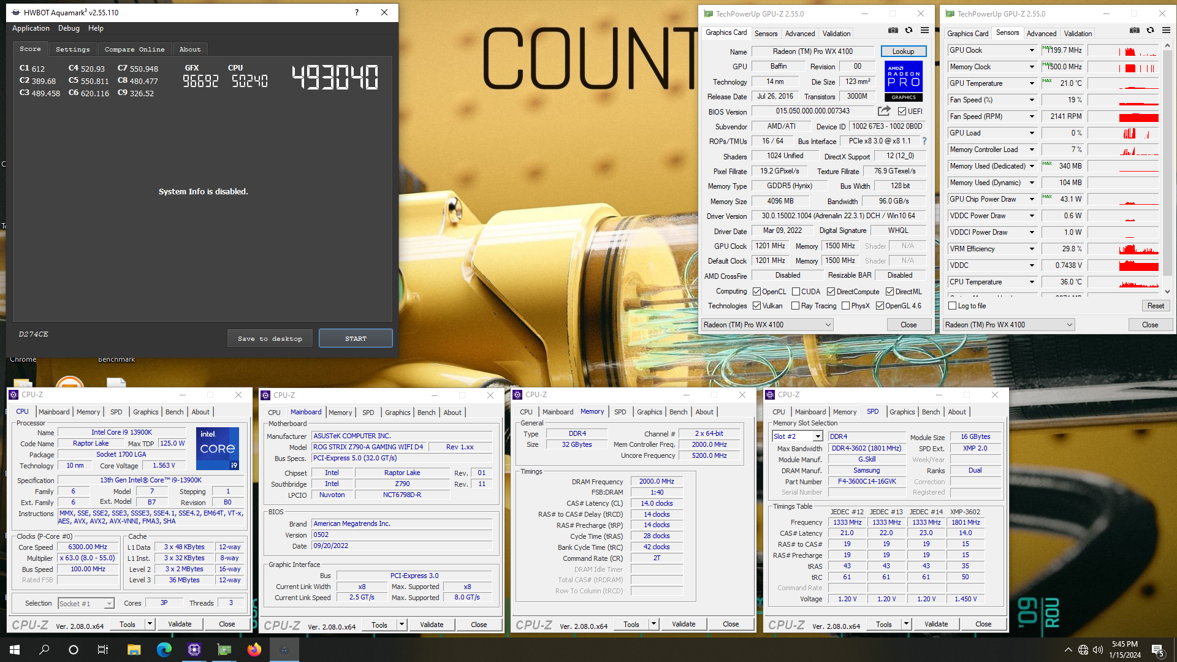Viewport: 1177px width, 662px height.
Task: Click the Lookup button in GPU-Z
Action: click(x=903, y=51)
